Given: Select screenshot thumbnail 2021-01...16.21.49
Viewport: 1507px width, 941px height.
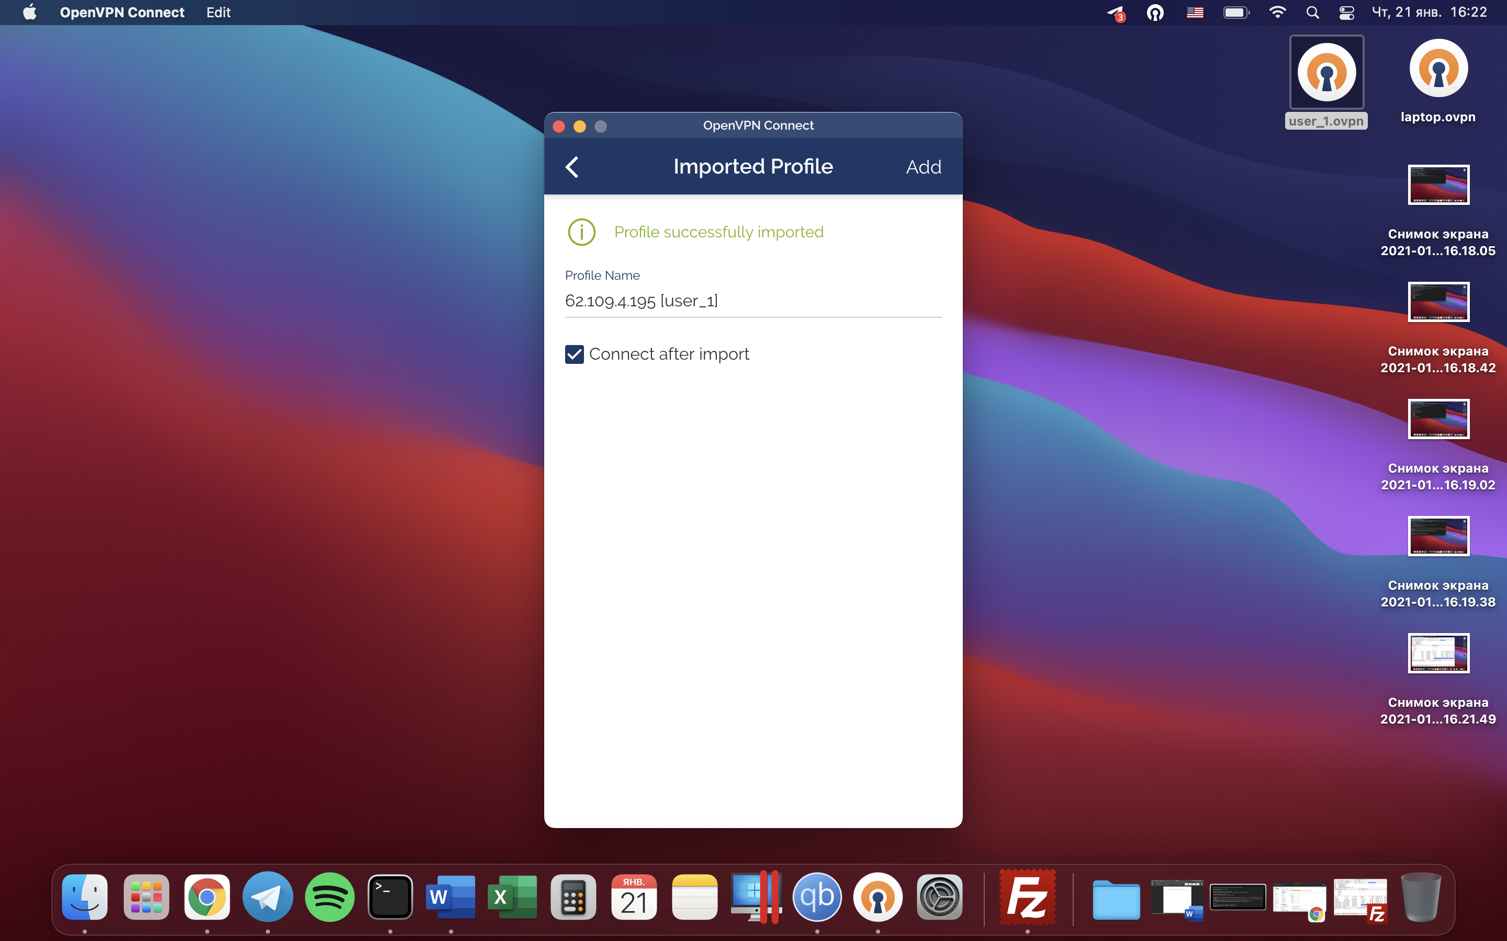Looking at the screenshot, I should point(1438,653).
